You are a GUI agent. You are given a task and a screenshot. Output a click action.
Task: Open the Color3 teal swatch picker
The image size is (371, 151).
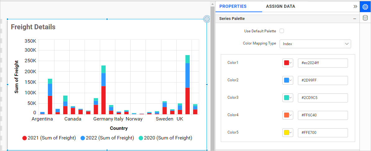[288, 98]
